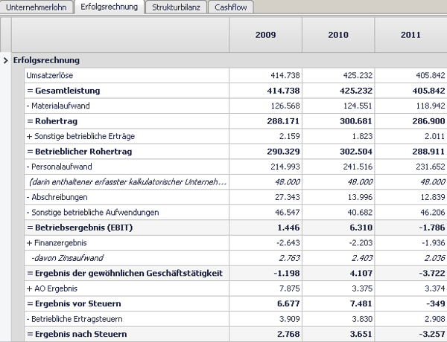Click Materialaufwand 2010 value 124.551
This screenshot has height=342, width=447.
click(x=358, y=106)
